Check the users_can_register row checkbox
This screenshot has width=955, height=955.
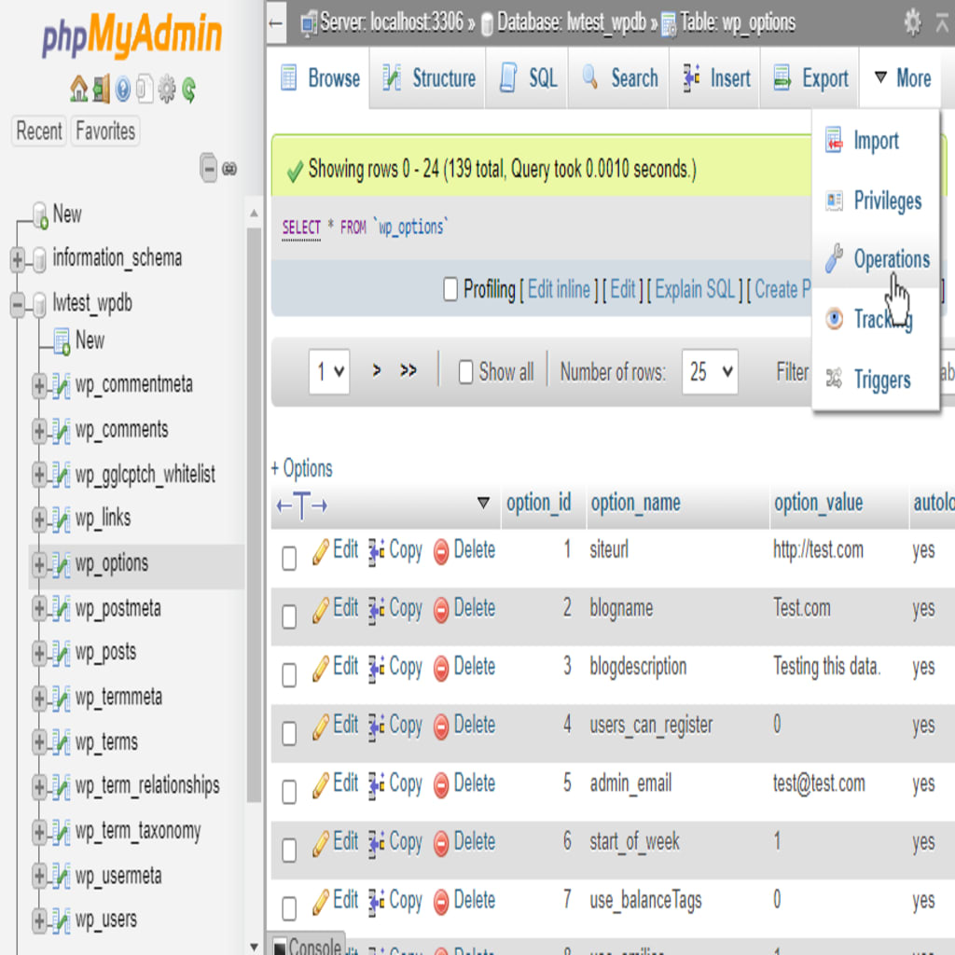click(289, 733)
